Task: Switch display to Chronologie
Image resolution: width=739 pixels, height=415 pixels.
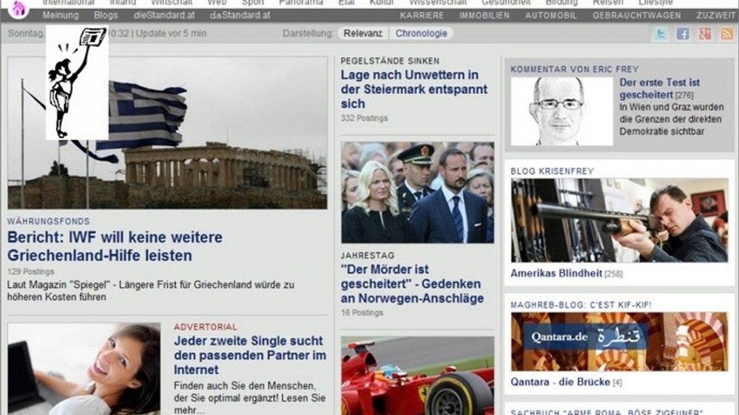Action: 421,33
